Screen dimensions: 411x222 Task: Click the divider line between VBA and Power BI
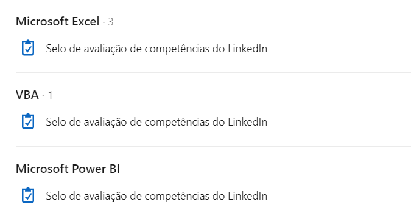point(213,146)
